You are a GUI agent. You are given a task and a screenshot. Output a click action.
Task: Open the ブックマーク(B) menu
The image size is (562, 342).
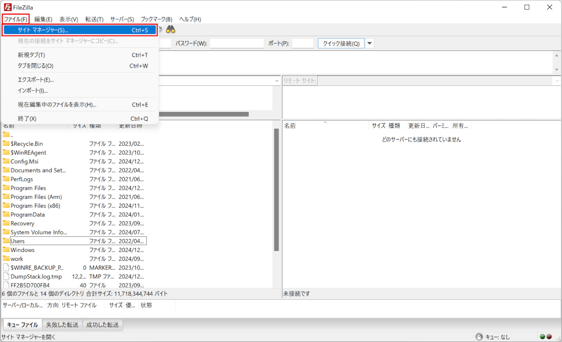click(156, 19)
